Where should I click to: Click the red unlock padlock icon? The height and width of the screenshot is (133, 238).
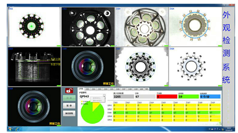pos(69,91)
